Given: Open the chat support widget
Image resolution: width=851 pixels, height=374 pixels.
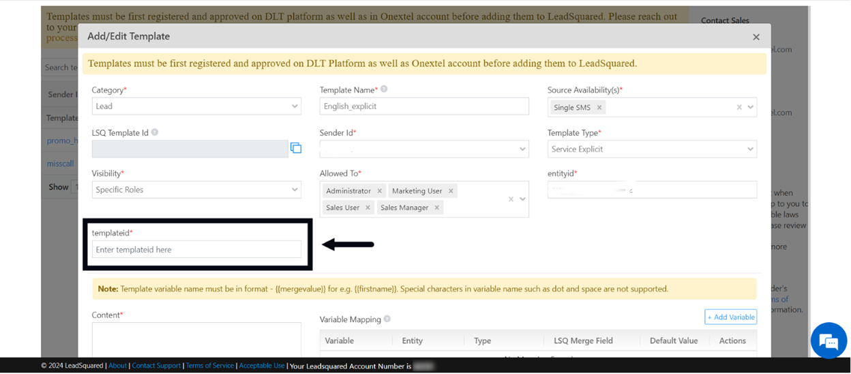Looking at the screenshot, I should pos(828,340).
